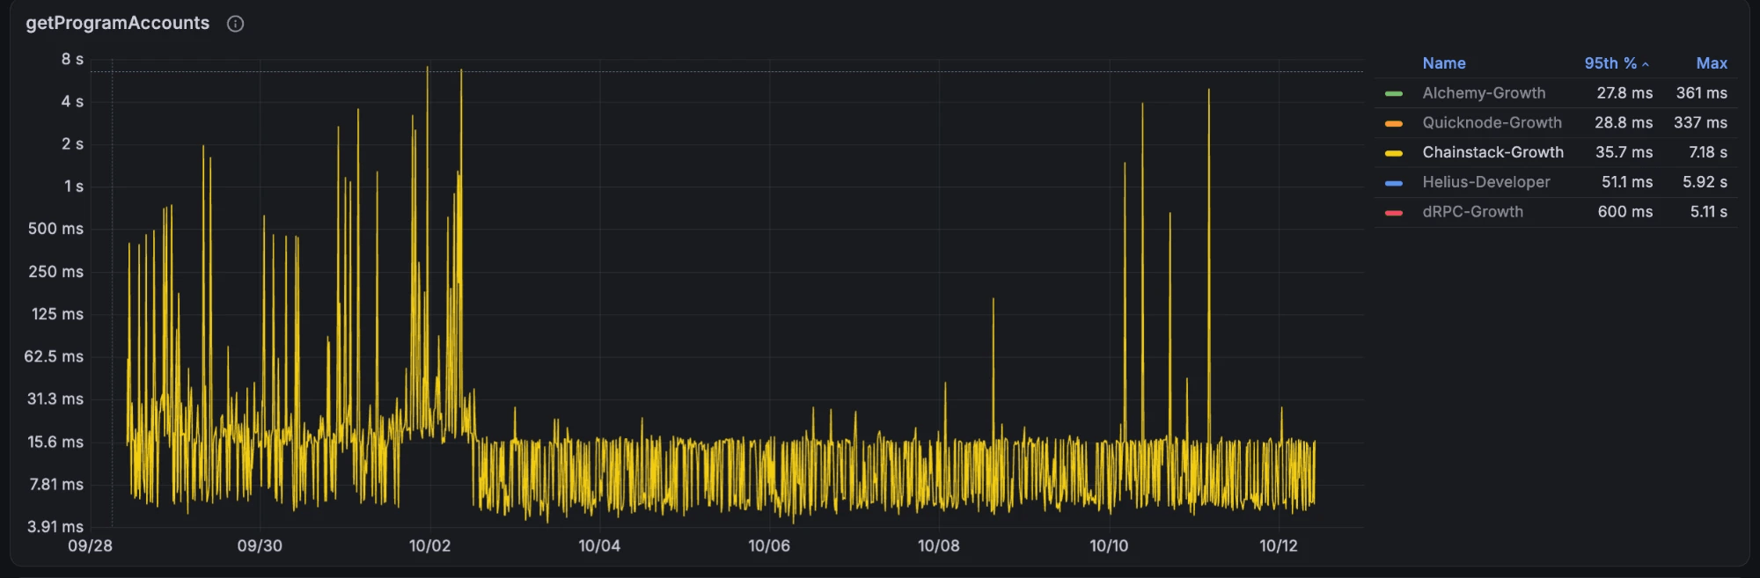
Task: Click the 10/08 x-axis label
Action: [x=939, y=545]
